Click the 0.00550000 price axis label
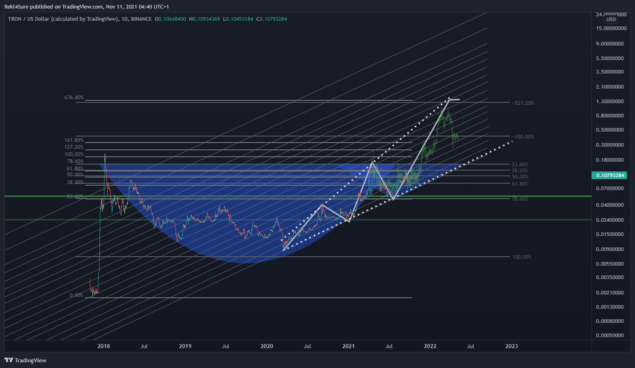Screen dimensions: 635x368 (x=610, y=264)
